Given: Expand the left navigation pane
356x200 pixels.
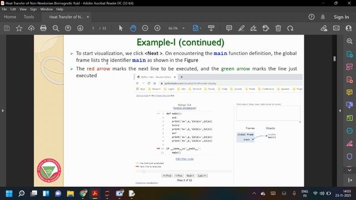Looking at the screenshot, I should click(x=3, y=111).
